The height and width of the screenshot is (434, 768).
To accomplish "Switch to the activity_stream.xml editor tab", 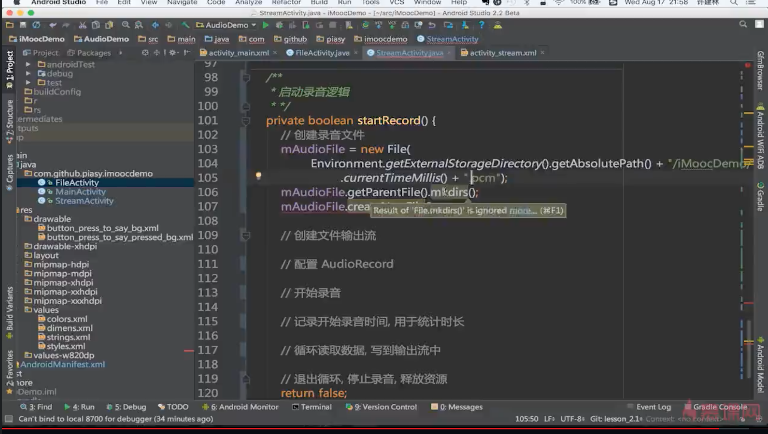I will (502, 53).
